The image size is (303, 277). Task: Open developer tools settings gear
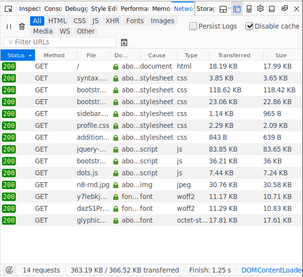(260, 8)
